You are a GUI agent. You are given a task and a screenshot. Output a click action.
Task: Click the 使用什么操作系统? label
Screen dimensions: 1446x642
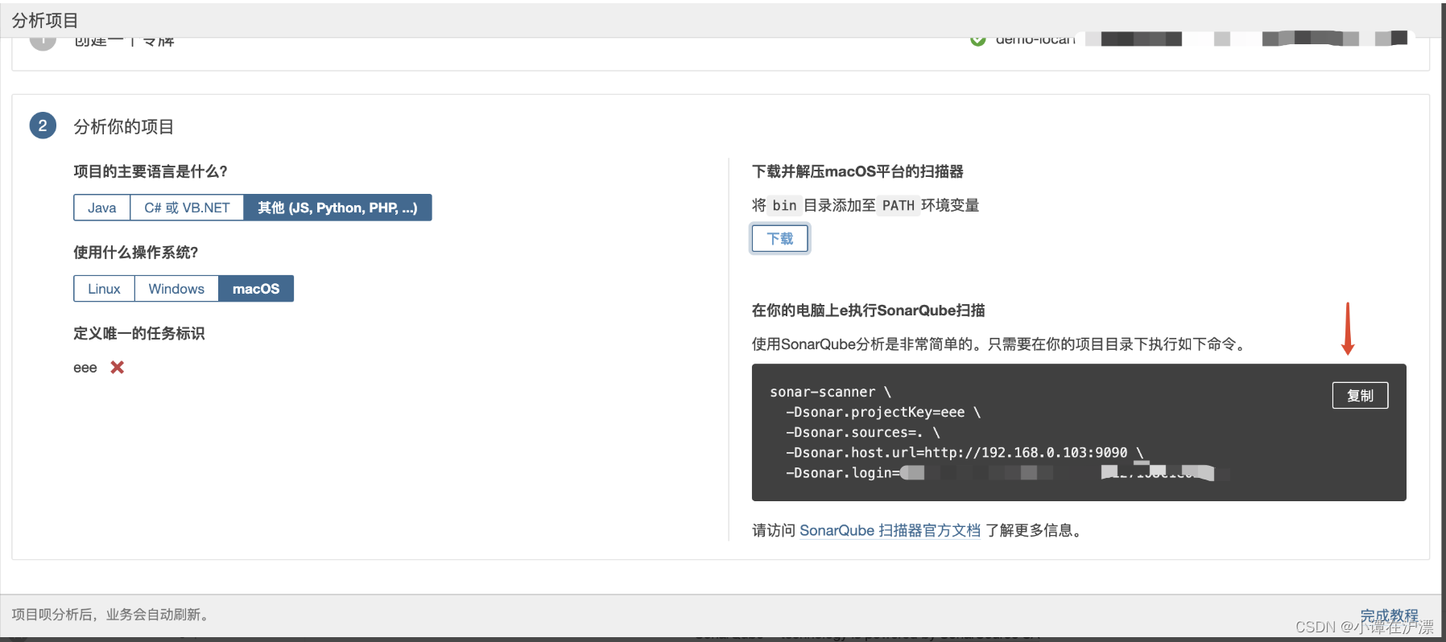136,253
